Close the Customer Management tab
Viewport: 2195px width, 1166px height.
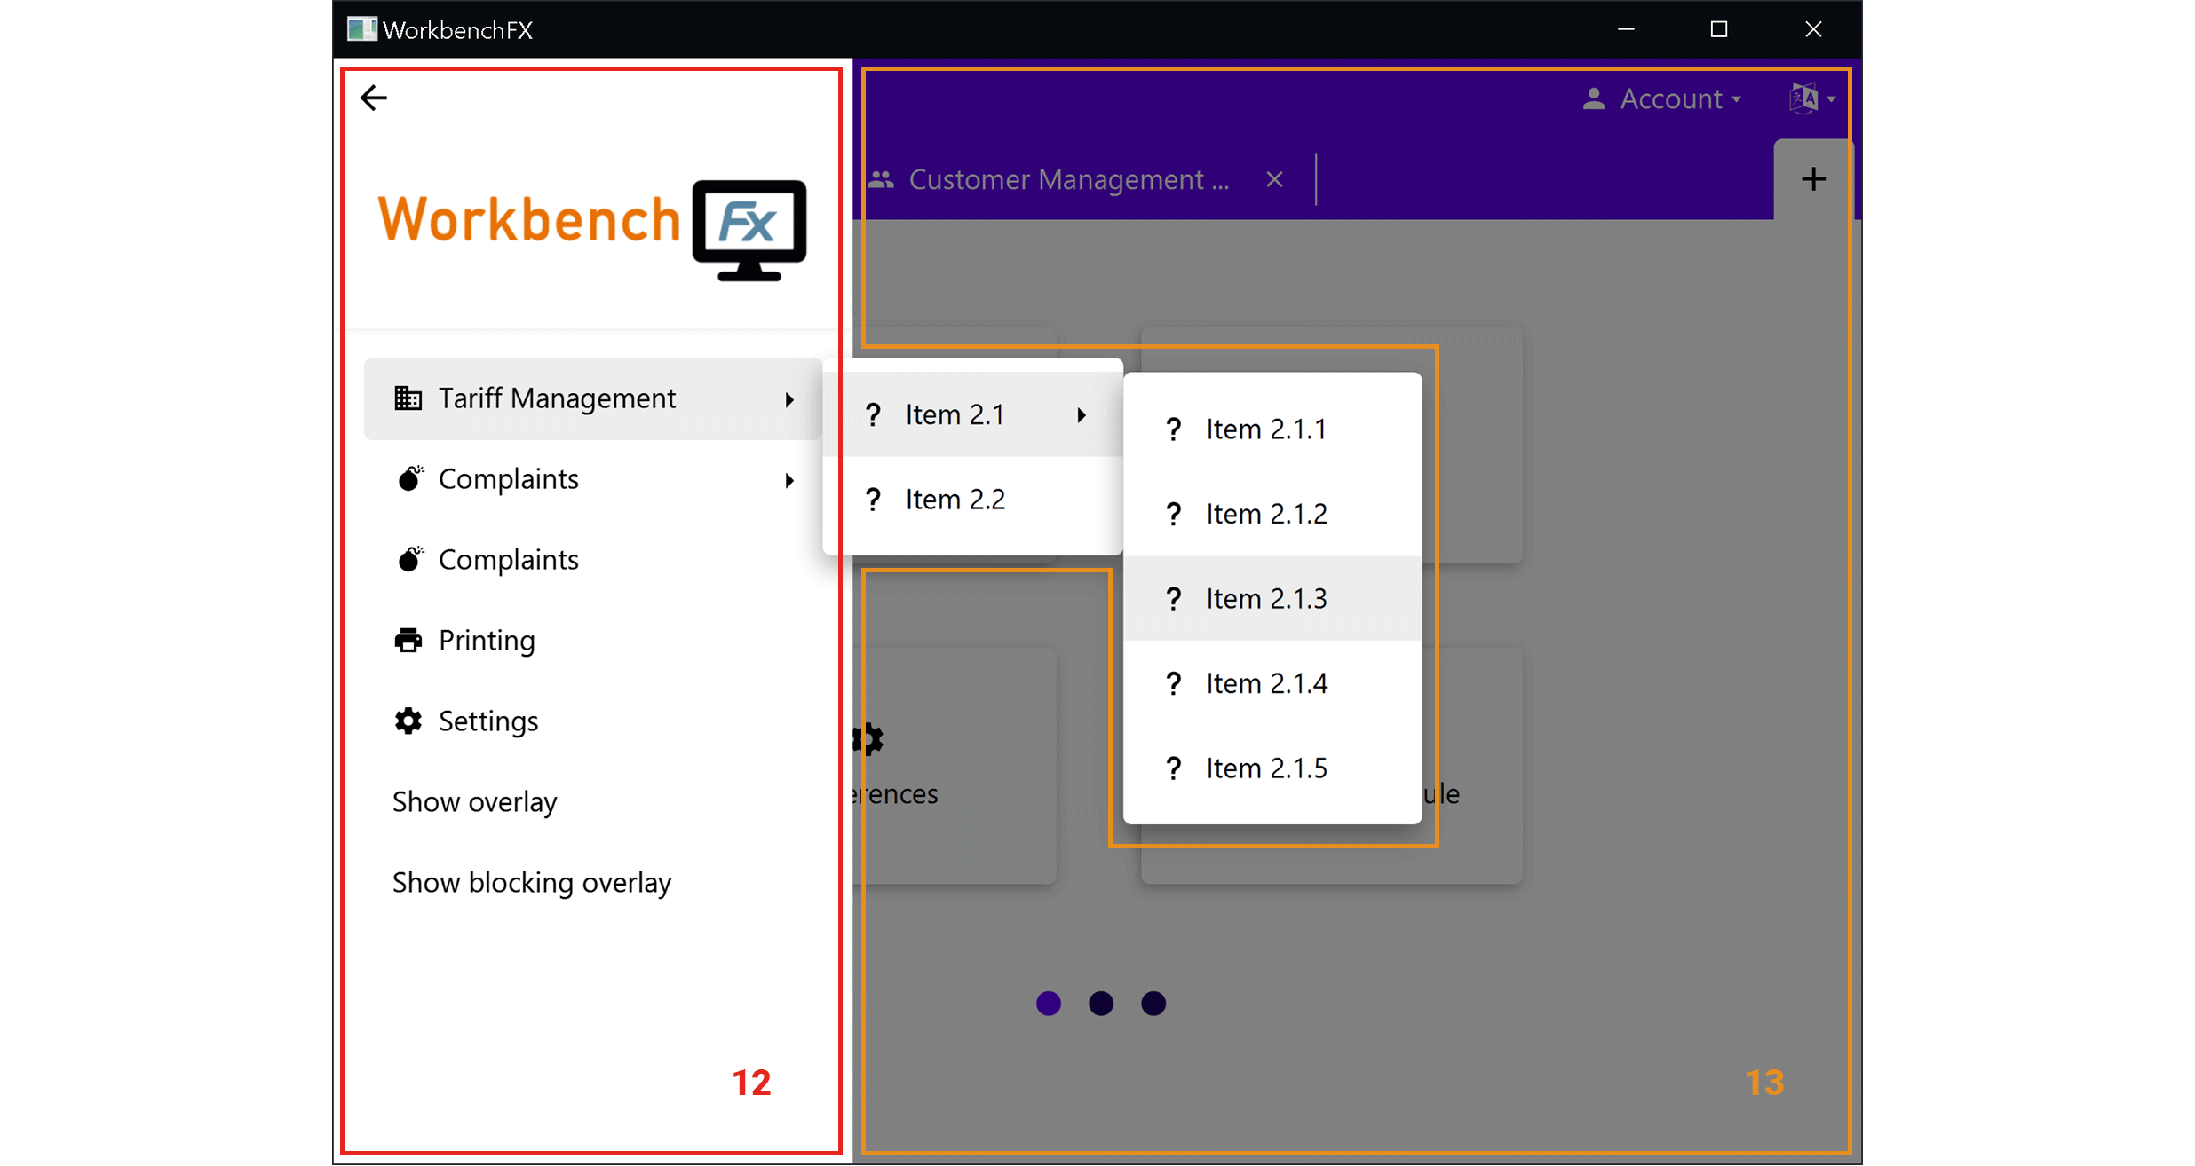pos(1274,180)
